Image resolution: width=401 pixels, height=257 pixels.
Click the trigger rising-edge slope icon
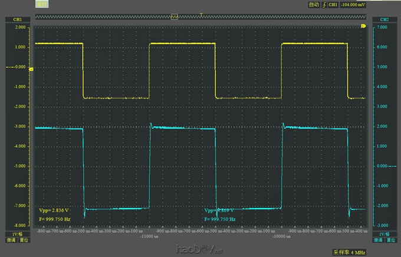324,5
